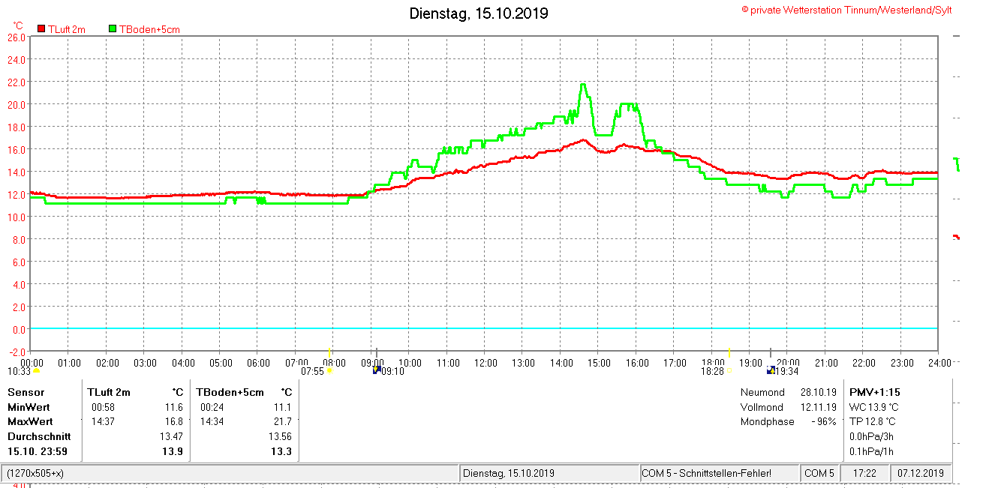Click the PMV+1:15 label
This screenshot has width=983, height=488.
tap(874, 392)
